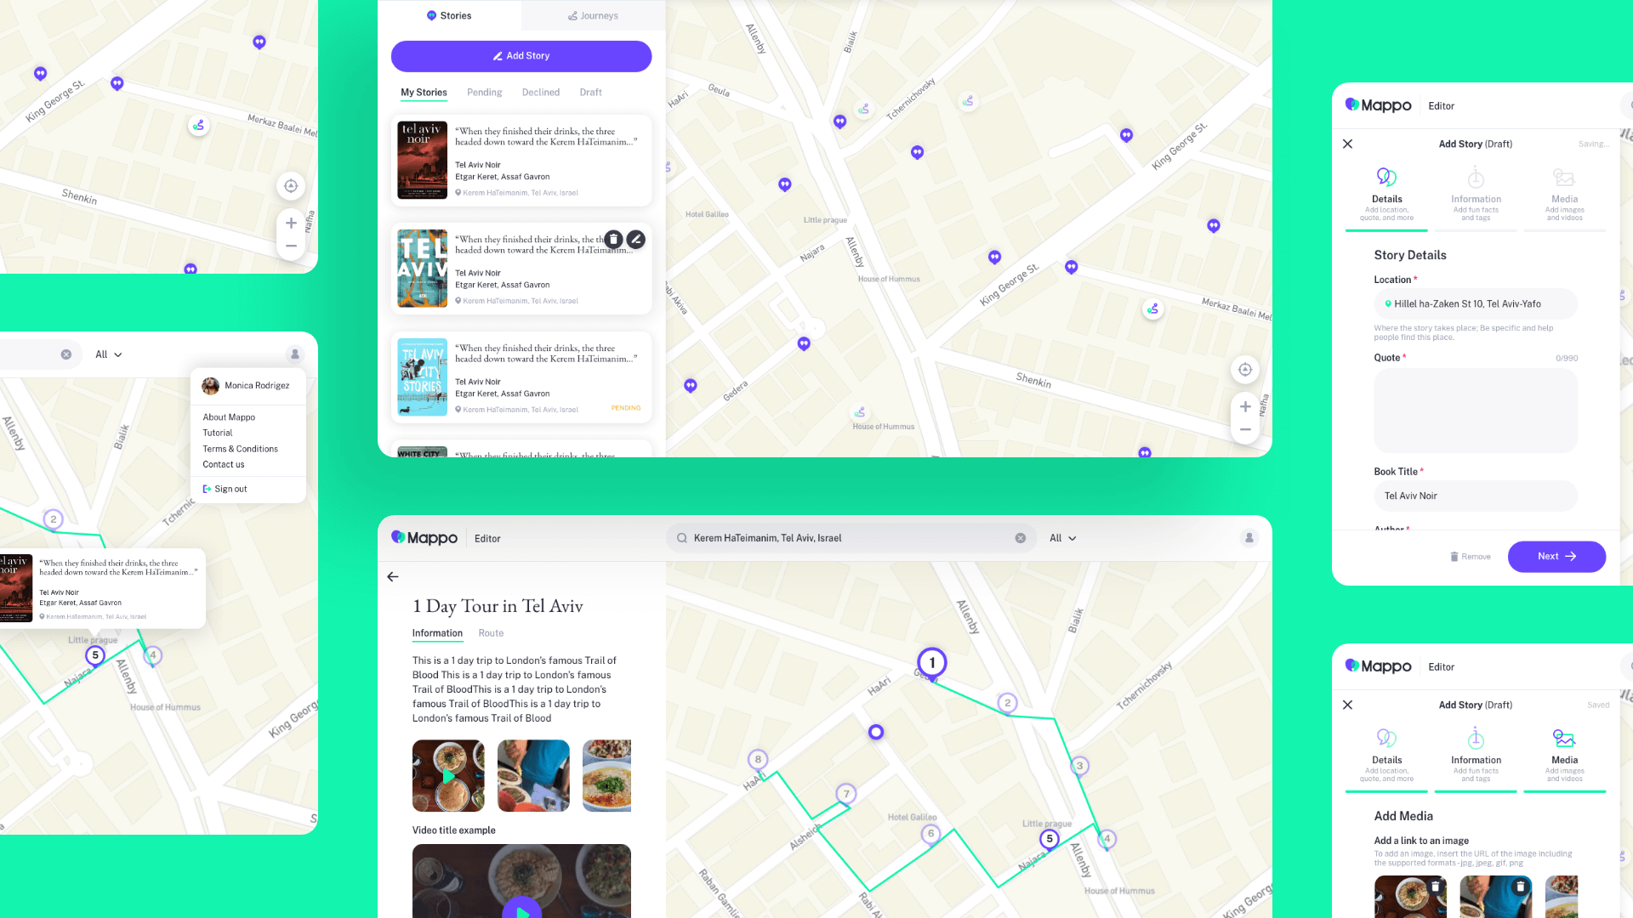Image resolution: width=1633 pixels, height=918 pixels.
Task: Open the Details step in upper editor
Action: [x=1386, y=197]
